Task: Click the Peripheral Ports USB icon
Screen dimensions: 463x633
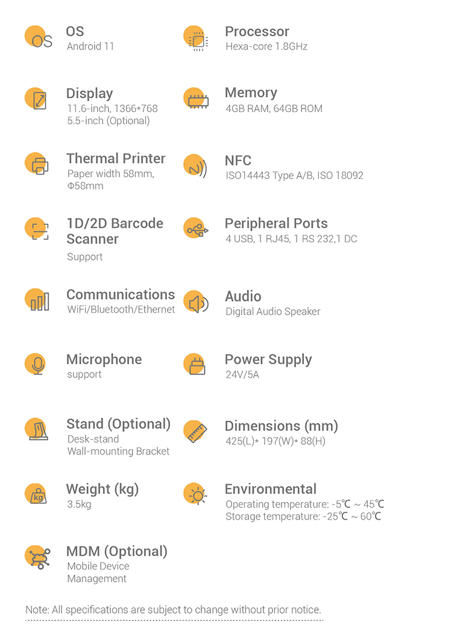Action: tap(196, 229)
